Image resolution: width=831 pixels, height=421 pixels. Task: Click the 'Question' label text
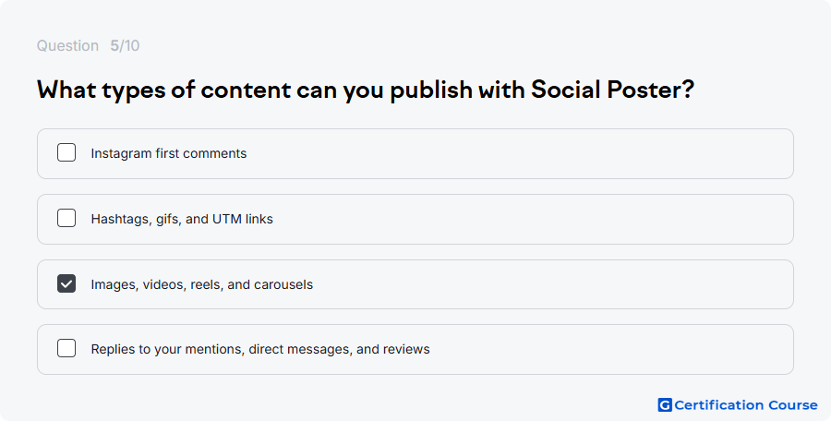click(x=67, y=45)
